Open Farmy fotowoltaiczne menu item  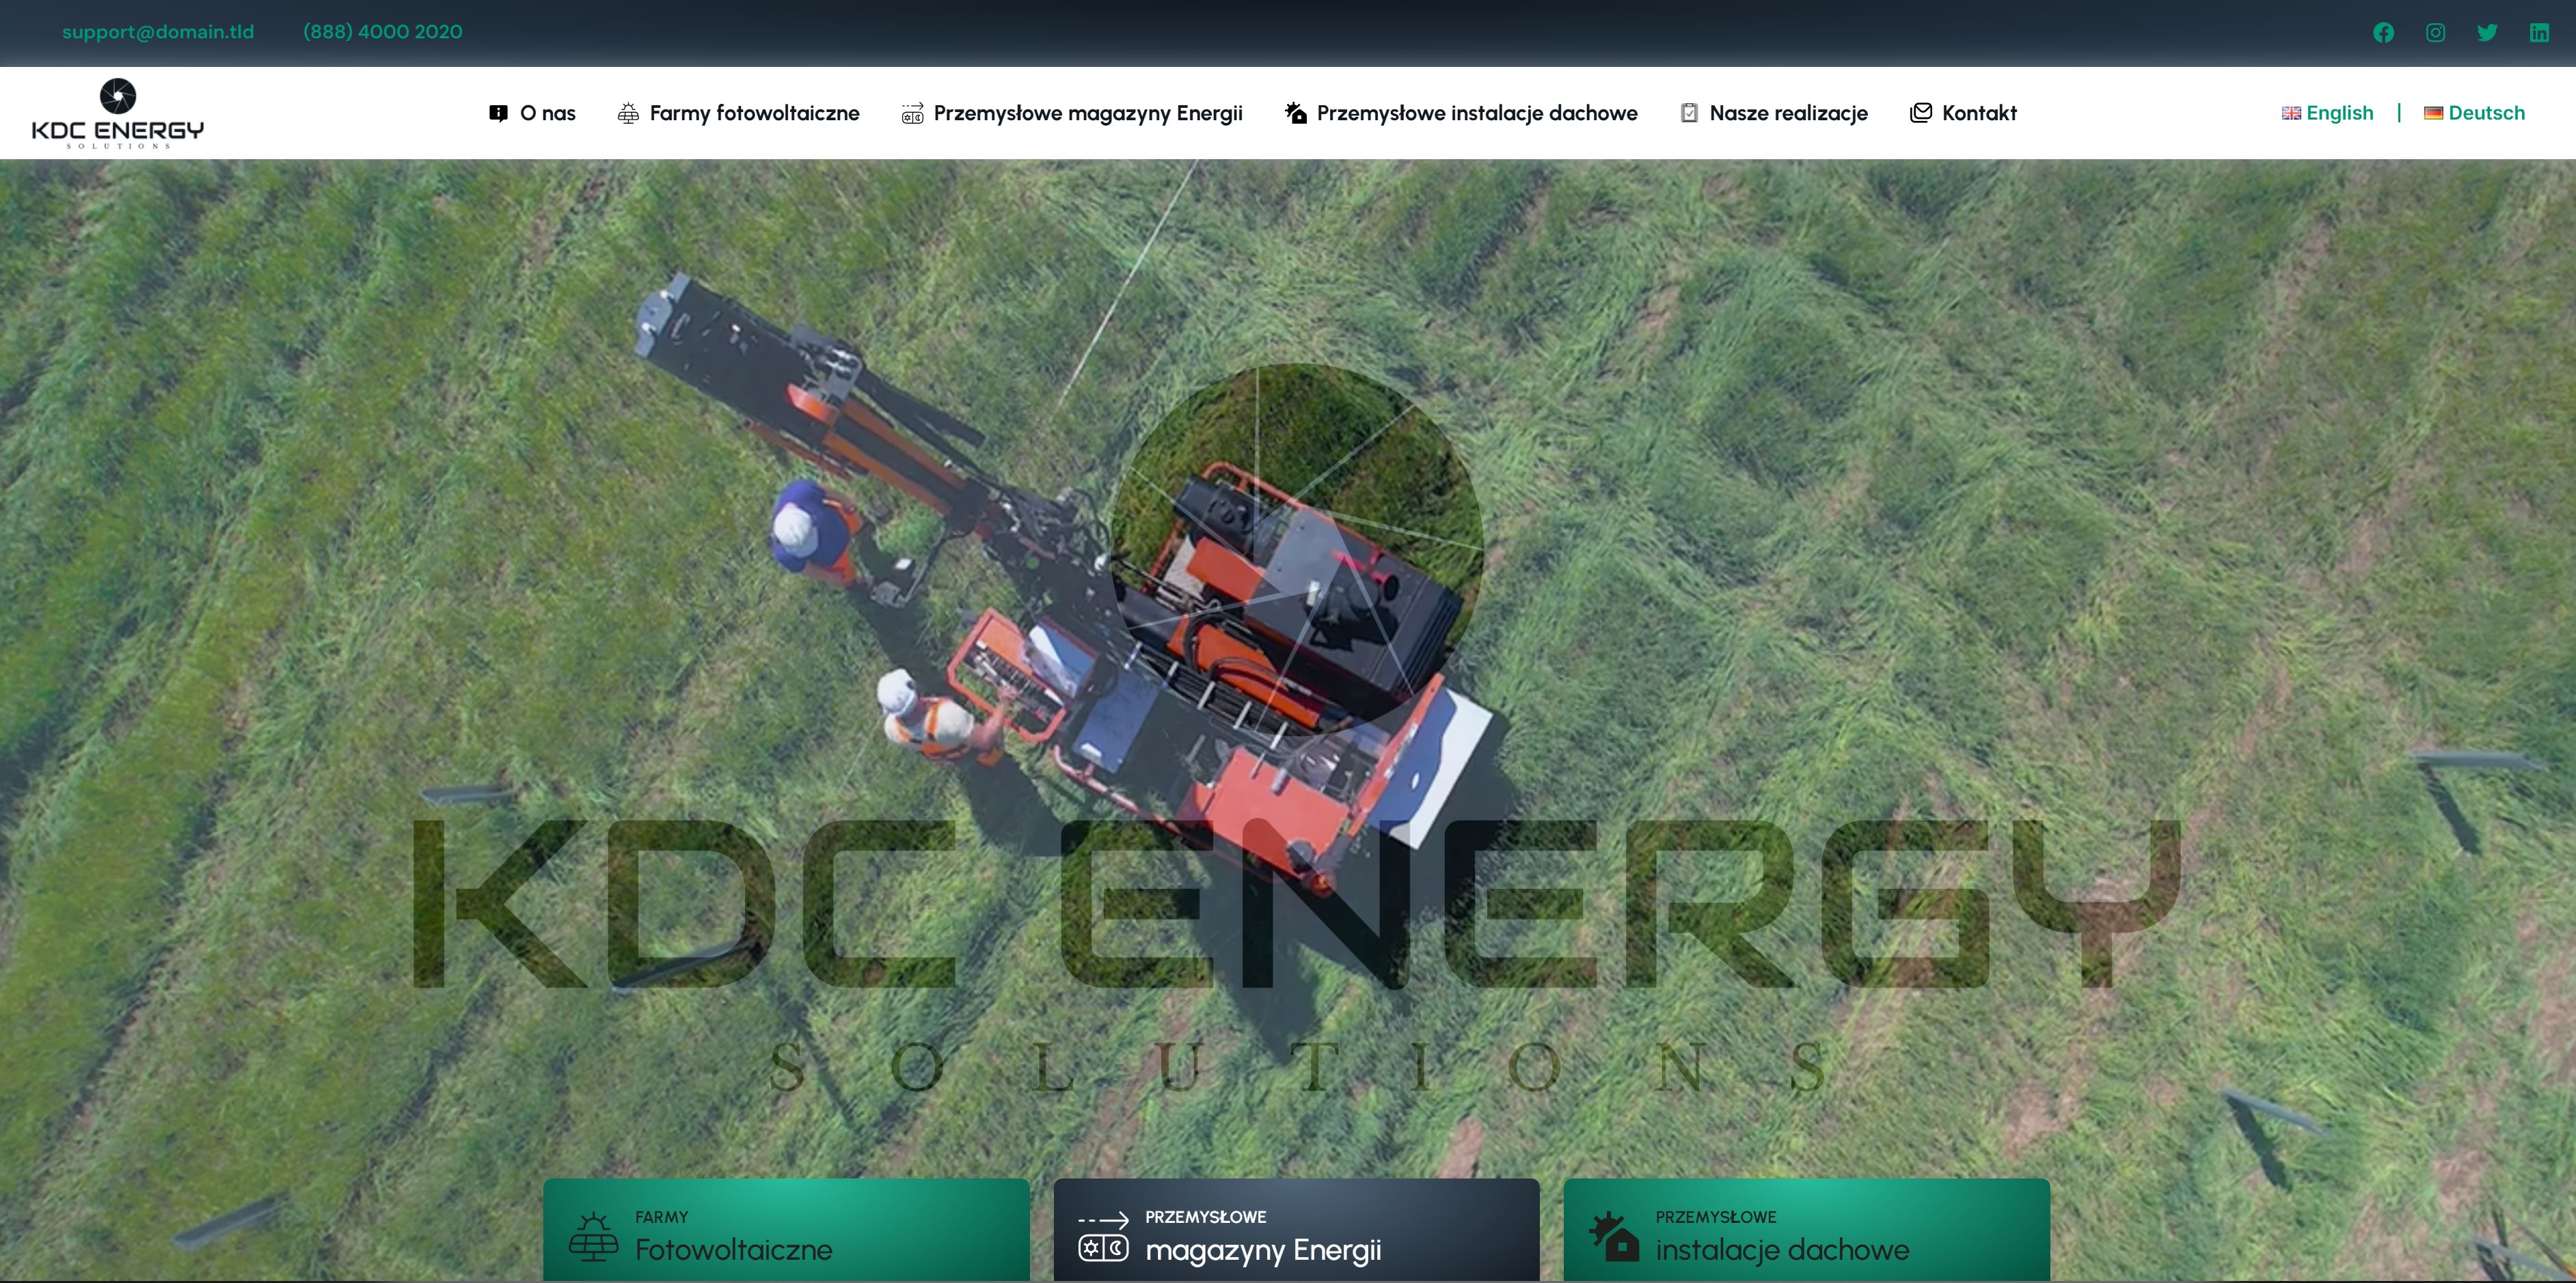click(754, 113)
